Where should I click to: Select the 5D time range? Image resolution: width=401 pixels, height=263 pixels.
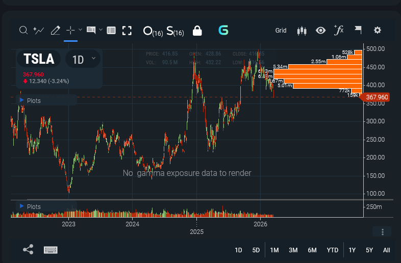pos(256,250)
